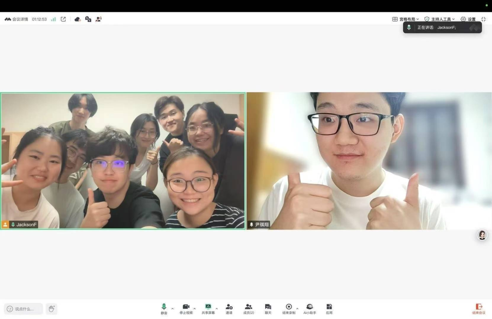Open the 宫格布局 layout dropdown
Viewport: 492px width, 319px height.
(405, 19)
